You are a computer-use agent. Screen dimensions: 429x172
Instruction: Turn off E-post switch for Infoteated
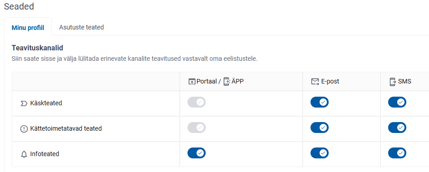tap(320, 153)
